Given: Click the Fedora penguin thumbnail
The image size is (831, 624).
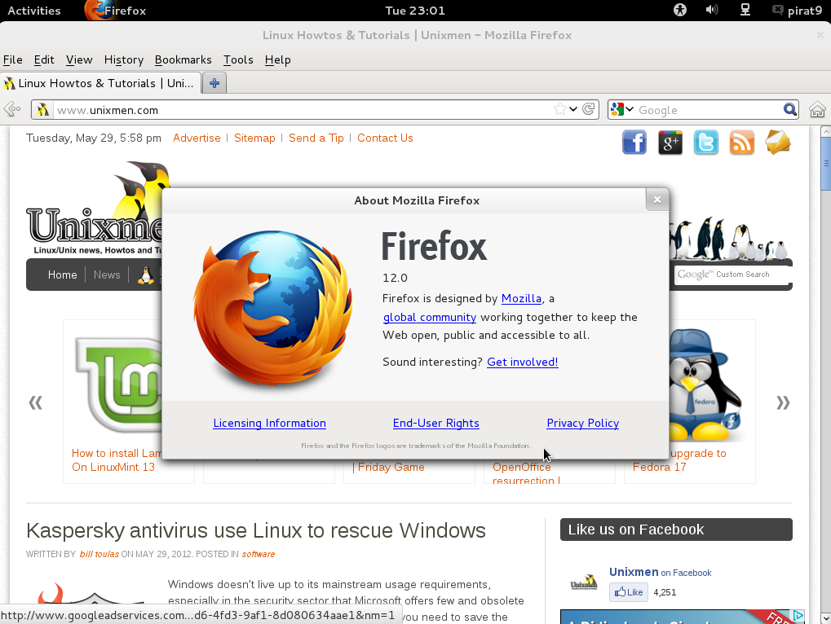Looking at the screenshot, I should pos(703,385).
